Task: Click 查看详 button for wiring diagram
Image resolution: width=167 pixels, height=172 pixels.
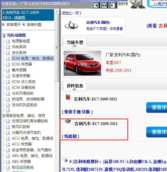Action: click(157, 132)
